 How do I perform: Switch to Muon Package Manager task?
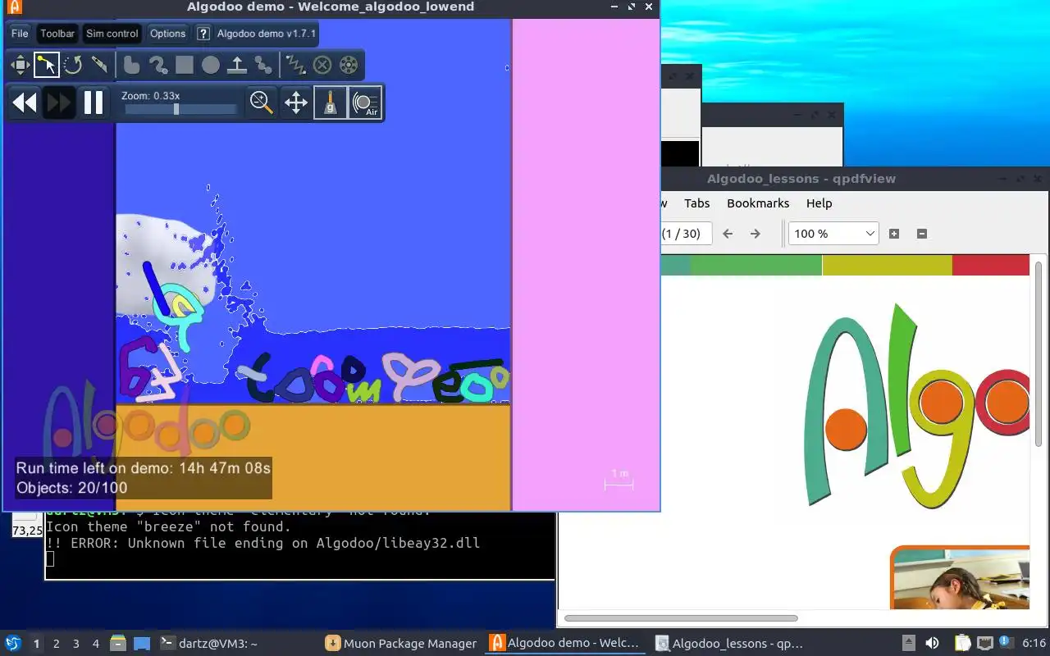click(401, 644)
